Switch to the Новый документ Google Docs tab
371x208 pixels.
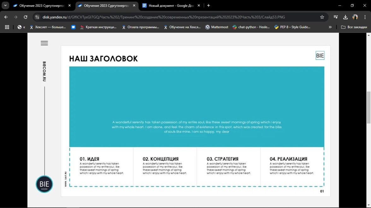(169, 5)
